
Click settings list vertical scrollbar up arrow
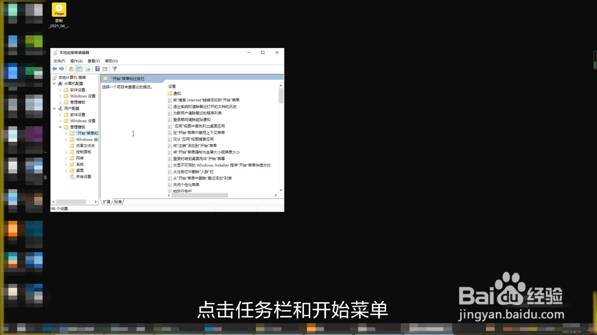[281, 86]
